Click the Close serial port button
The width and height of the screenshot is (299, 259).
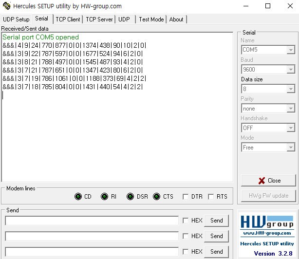(x=268, y=181)
